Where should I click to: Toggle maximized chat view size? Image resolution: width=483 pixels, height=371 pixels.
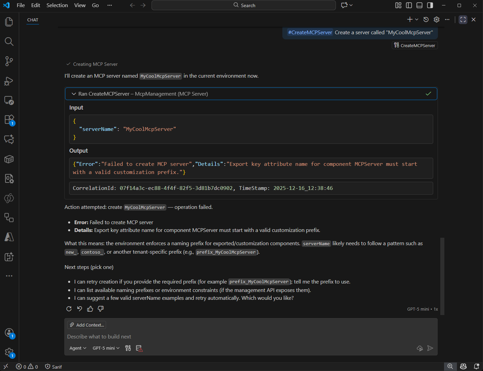(463, 20)
